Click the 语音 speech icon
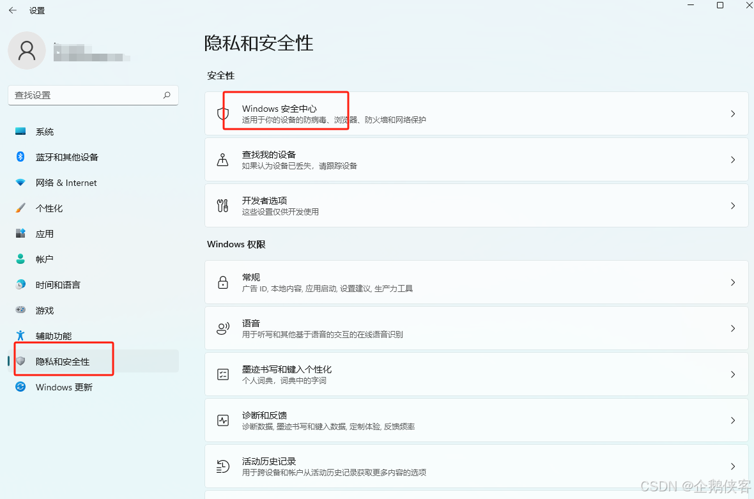This screenshot has height=499, width=754. point(222,328)
